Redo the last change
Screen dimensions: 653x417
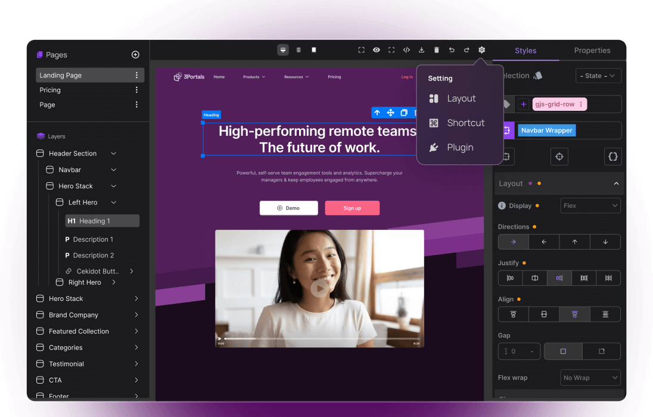(467, 50)
